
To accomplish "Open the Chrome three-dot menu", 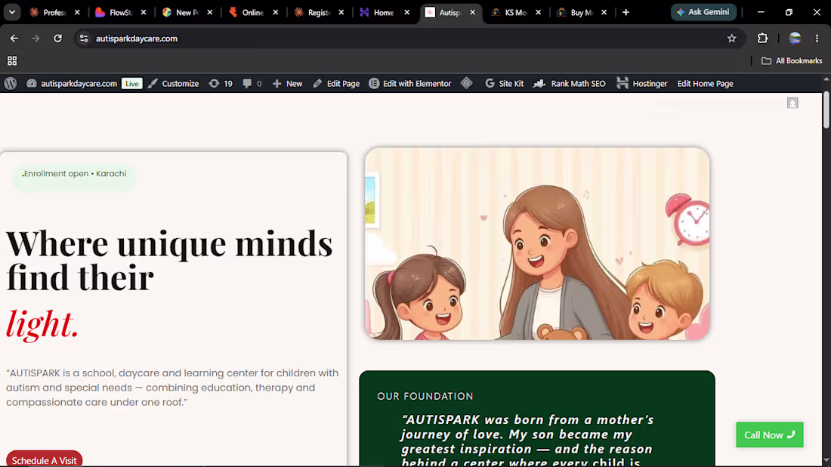I will click(x=817, y=39).
